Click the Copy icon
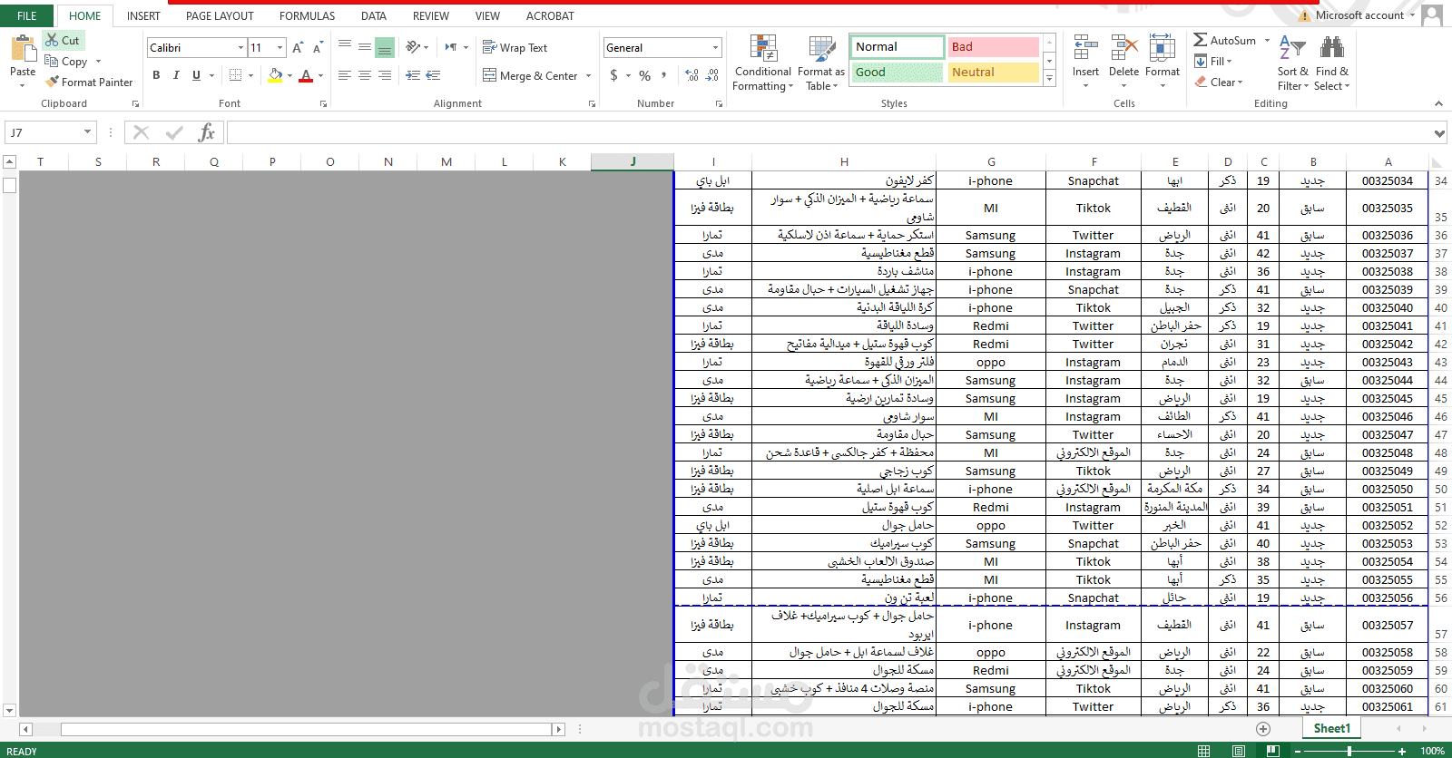 [x=52, y=61]
